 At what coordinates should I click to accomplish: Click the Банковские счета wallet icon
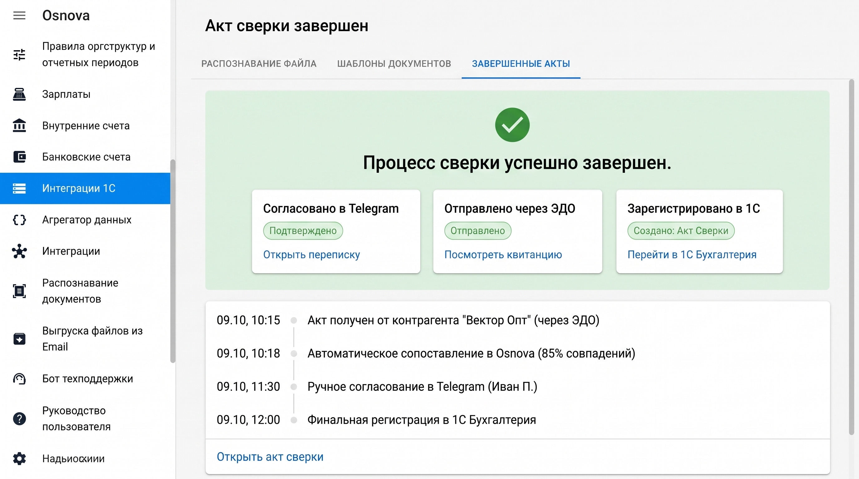19,157
